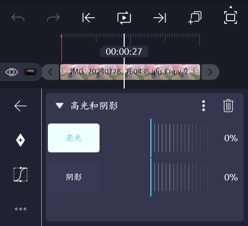Open the effect's vertical three-dot menu
Viewport: 248px width, 226px height.
click(204, 106)
